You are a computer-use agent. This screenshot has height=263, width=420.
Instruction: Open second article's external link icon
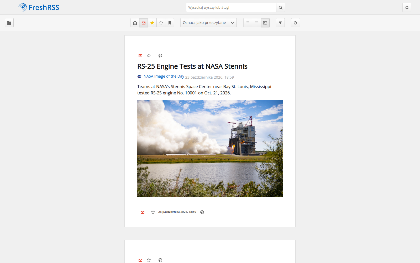point(160,260)
